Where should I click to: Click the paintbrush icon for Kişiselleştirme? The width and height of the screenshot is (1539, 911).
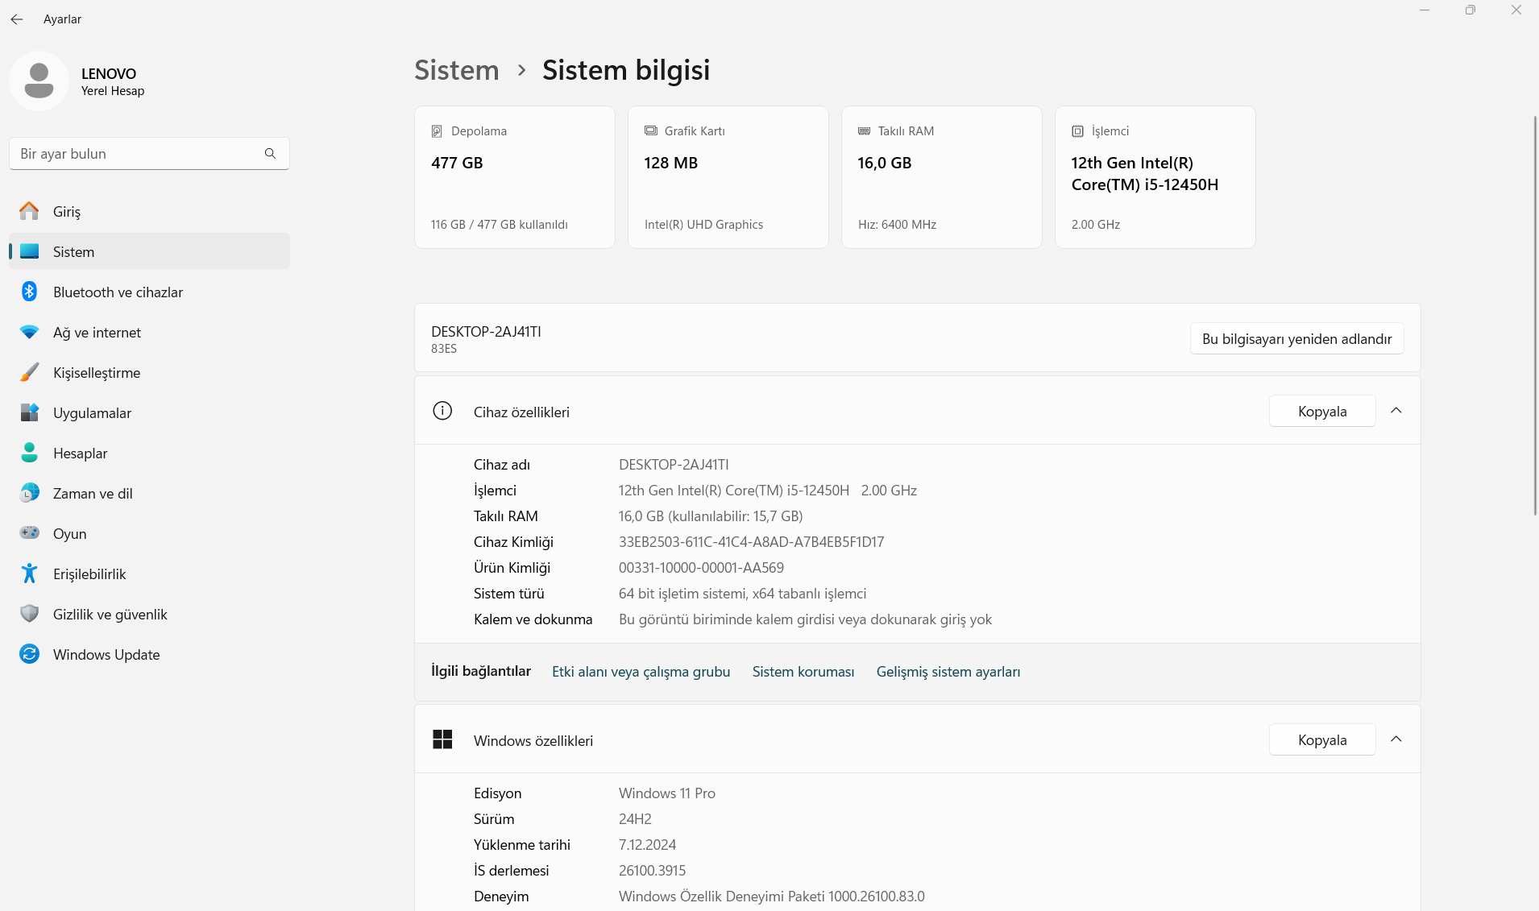tap(30, 372)
